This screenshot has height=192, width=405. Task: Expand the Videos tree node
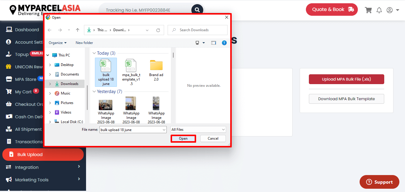pos(50,112)
